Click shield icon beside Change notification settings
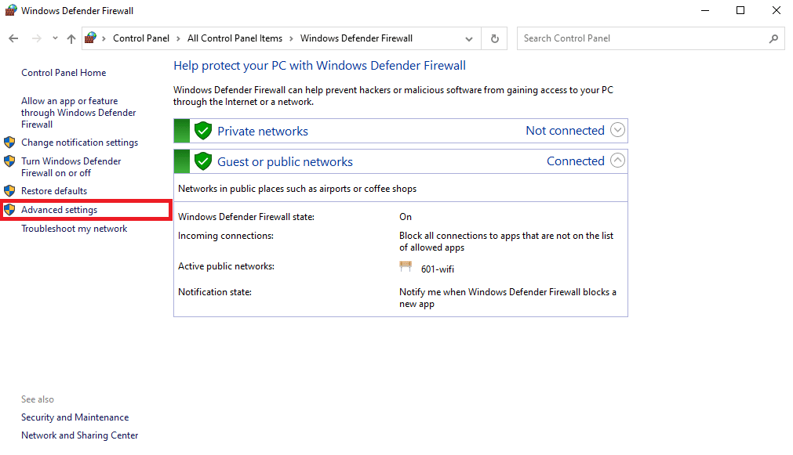 point(9,143)
